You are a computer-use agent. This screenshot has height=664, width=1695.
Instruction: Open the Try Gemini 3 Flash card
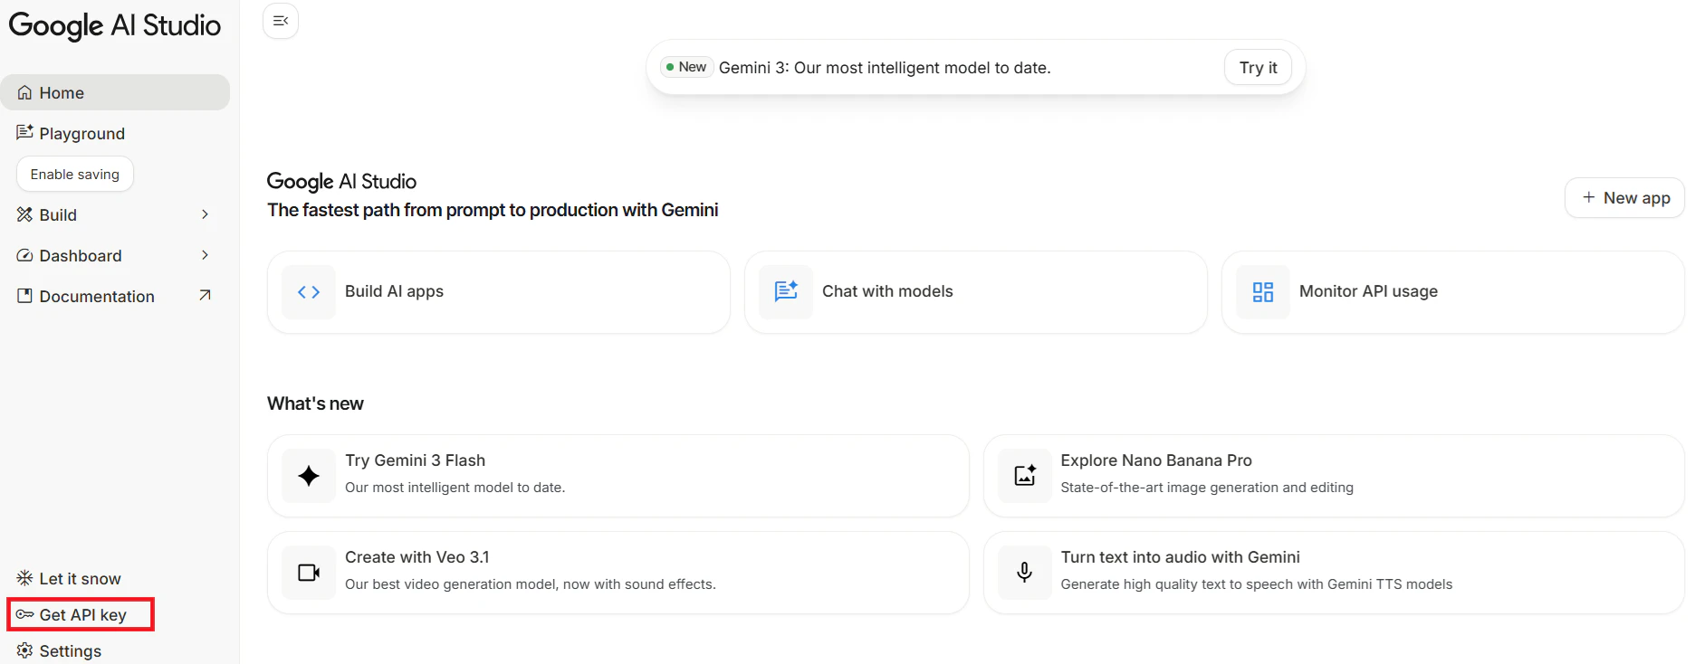[x=618, y=476]
